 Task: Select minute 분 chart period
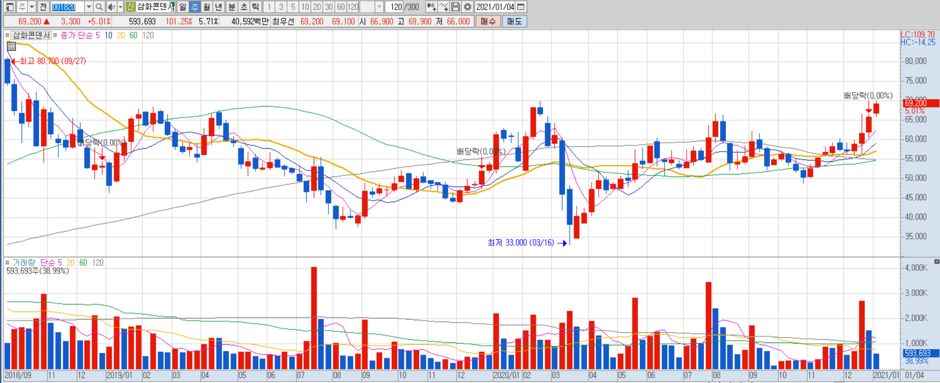click(x=232, y=7)
